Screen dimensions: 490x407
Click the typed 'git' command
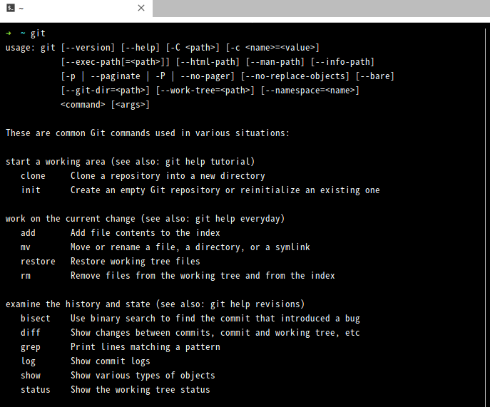(38, 34)
